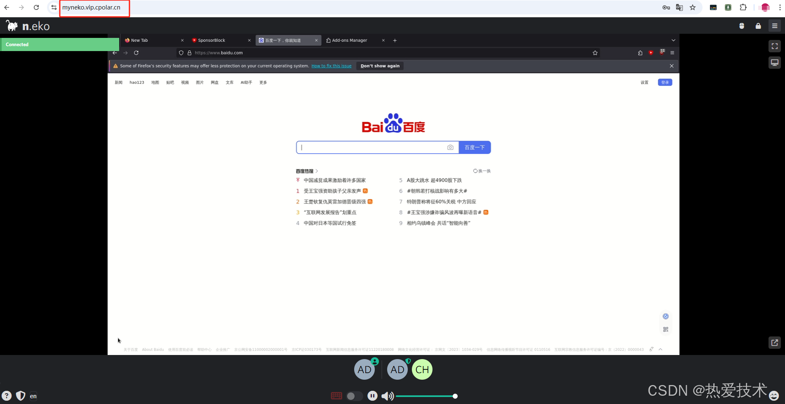Toggle the control request switch
This screenshot has height=404, width=785.
[354, 396]
